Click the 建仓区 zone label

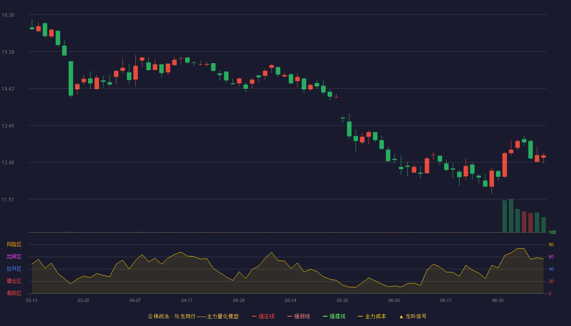click(14, 281)
